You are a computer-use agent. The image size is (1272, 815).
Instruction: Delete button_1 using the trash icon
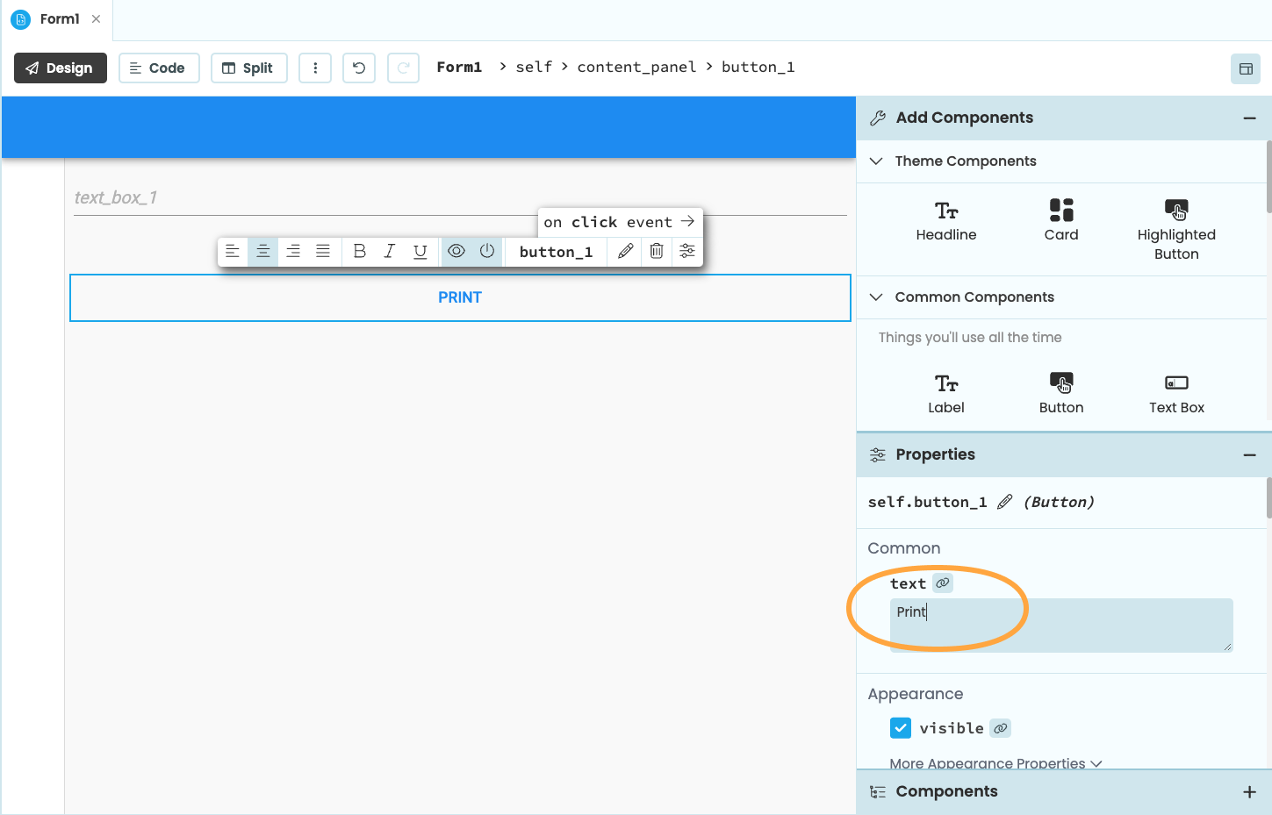[656, 252]
